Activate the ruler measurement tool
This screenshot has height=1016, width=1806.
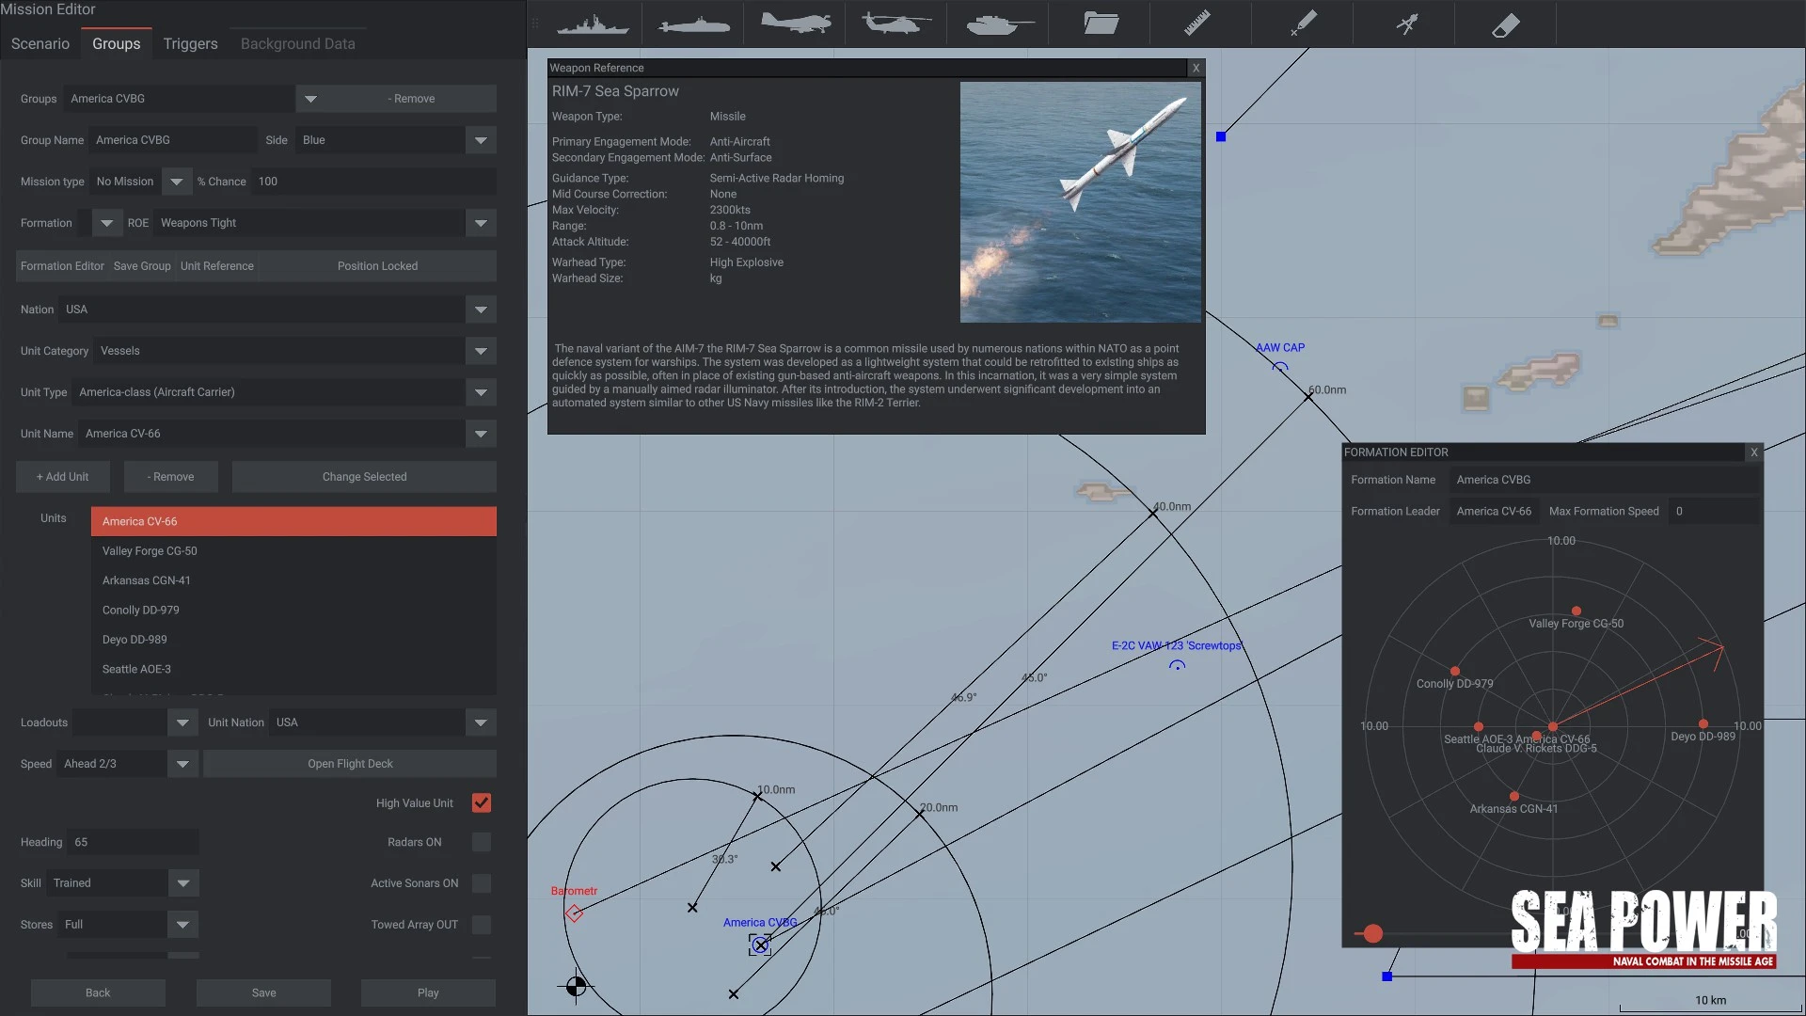[1197, 24]
